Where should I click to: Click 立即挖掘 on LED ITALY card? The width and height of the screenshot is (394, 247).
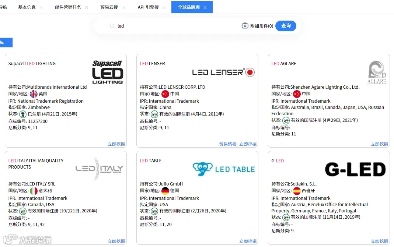pos(116,241)
